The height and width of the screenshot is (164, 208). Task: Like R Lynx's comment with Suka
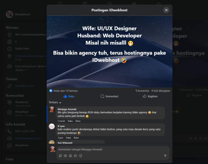pyautogui.click(x=68, y=138)
